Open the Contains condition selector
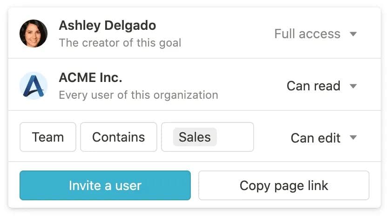390x218 pixels. pyautogui.click(x=118, y=137)
